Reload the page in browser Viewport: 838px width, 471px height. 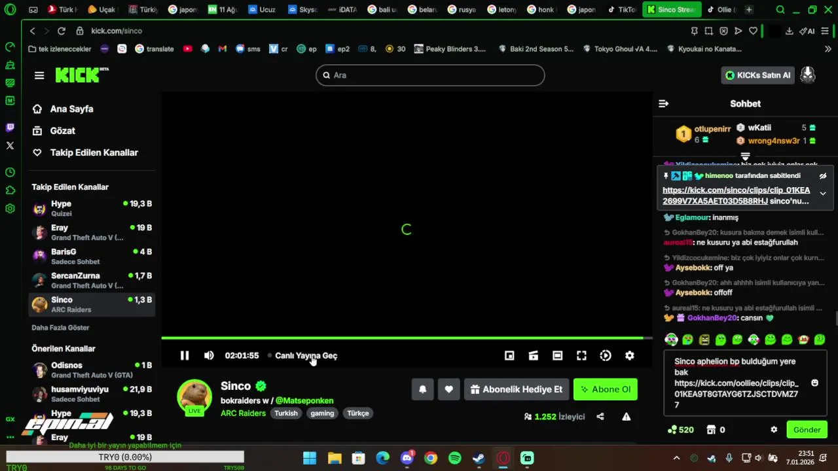click(61, 31)
